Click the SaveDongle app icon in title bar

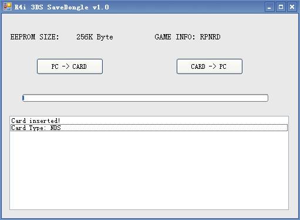(x=8, y=7)
